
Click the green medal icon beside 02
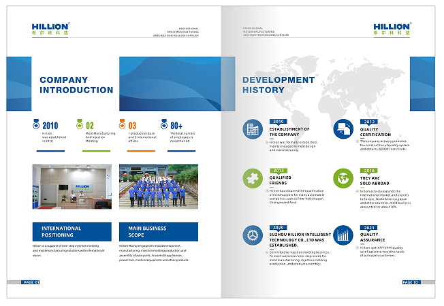point(80,125)
